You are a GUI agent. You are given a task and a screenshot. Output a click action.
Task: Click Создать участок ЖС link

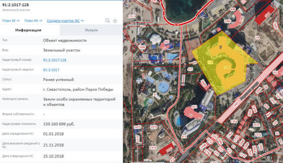[x=65, y=21]
